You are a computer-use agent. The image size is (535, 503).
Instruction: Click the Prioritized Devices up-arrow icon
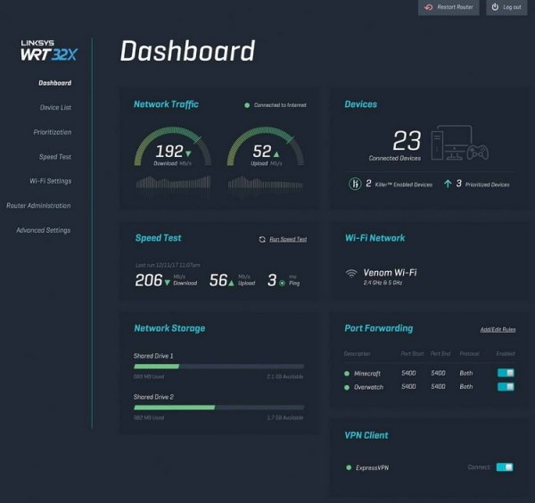pos(448,184)
